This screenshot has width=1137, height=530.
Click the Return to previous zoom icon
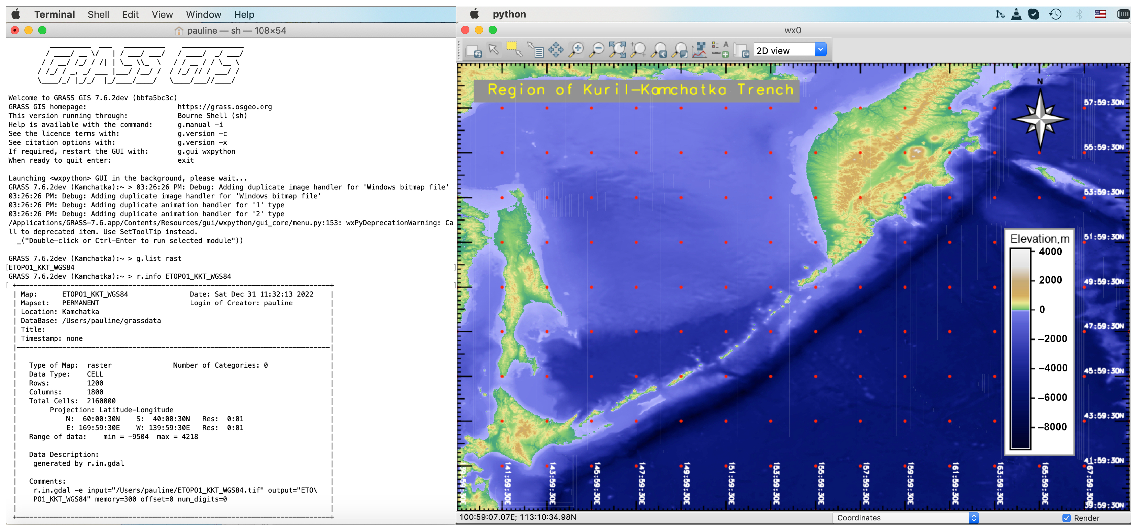pos(659,50)
